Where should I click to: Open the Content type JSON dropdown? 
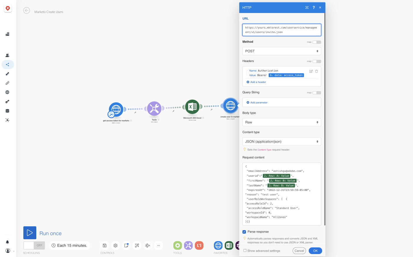coord(281,142)
